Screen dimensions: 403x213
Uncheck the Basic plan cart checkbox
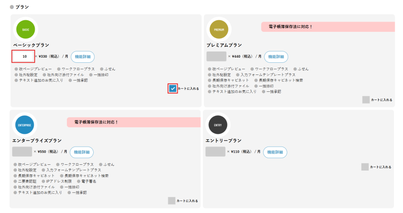[x=173, y=89]
